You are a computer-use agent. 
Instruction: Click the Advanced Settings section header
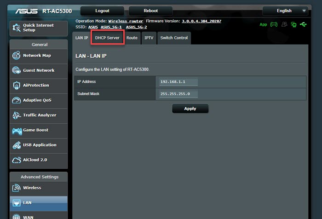coord(40,177)
